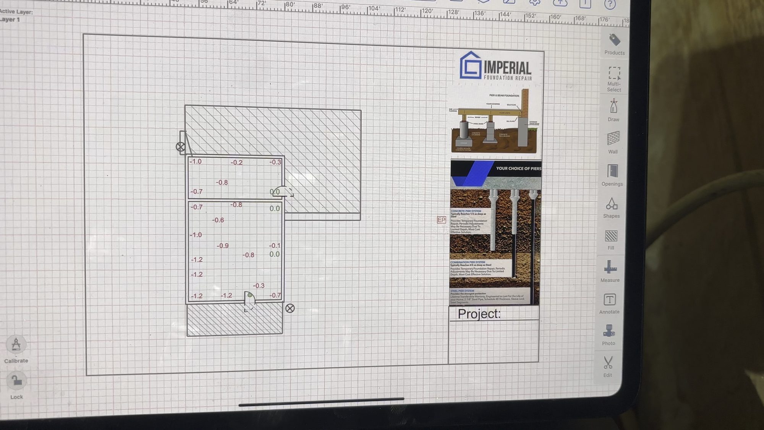The image size is (764, 430).
Task: Tap the 128' ruler mark
Action: pos(453,12)
